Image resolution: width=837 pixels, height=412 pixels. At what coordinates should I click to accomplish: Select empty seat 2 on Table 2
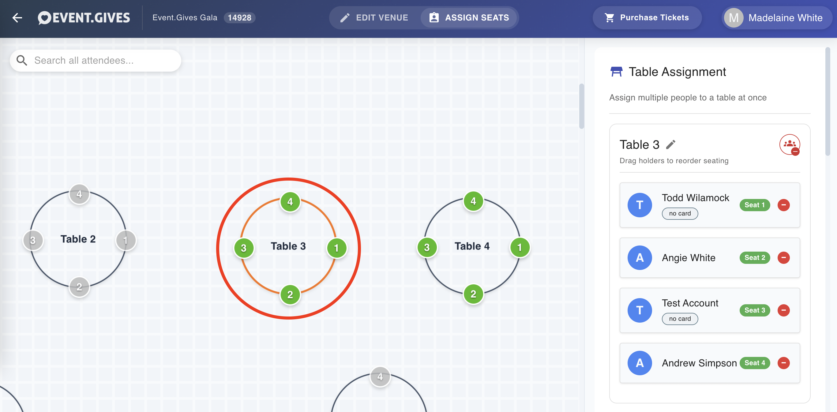[x=79, y=287]
